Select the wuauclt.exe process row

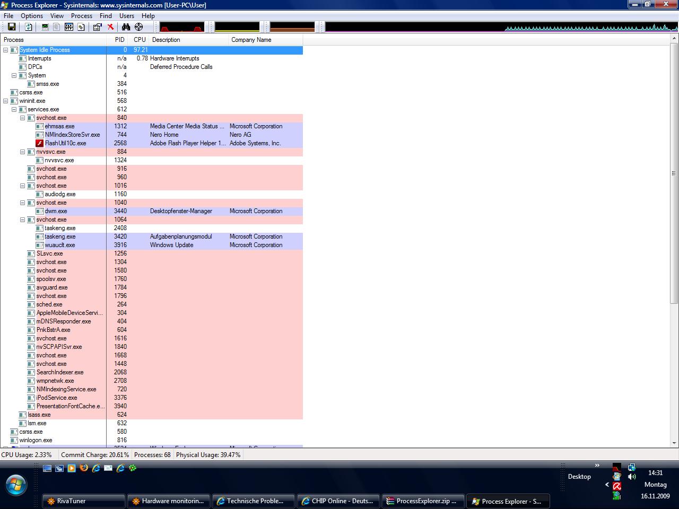pos(152,245)
